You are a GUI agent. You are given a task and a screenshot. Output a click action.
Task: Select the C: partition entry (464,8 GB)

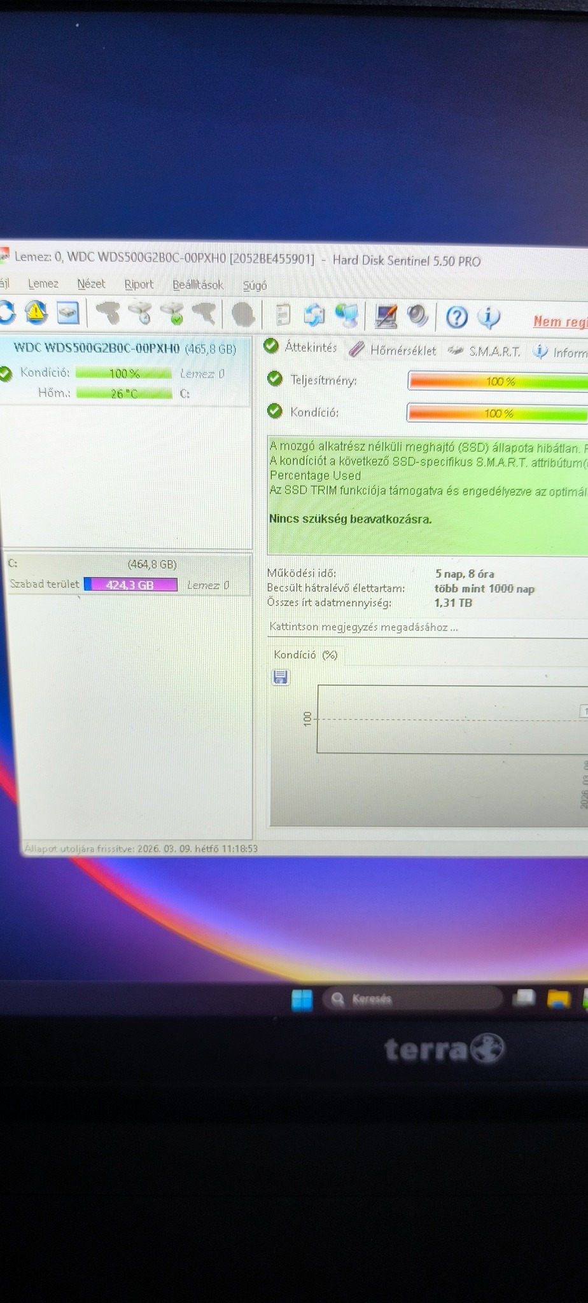(127, 575)
